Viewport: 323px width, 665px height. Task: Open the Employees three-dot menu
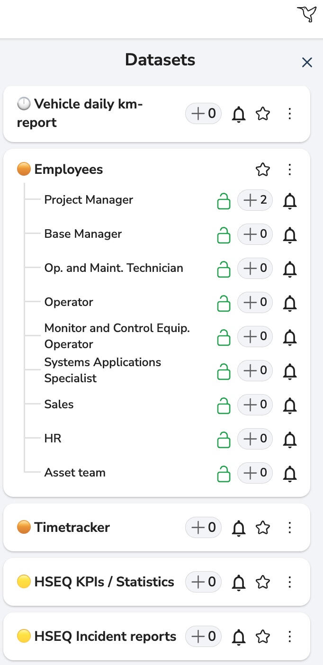[x=290, y=170]
